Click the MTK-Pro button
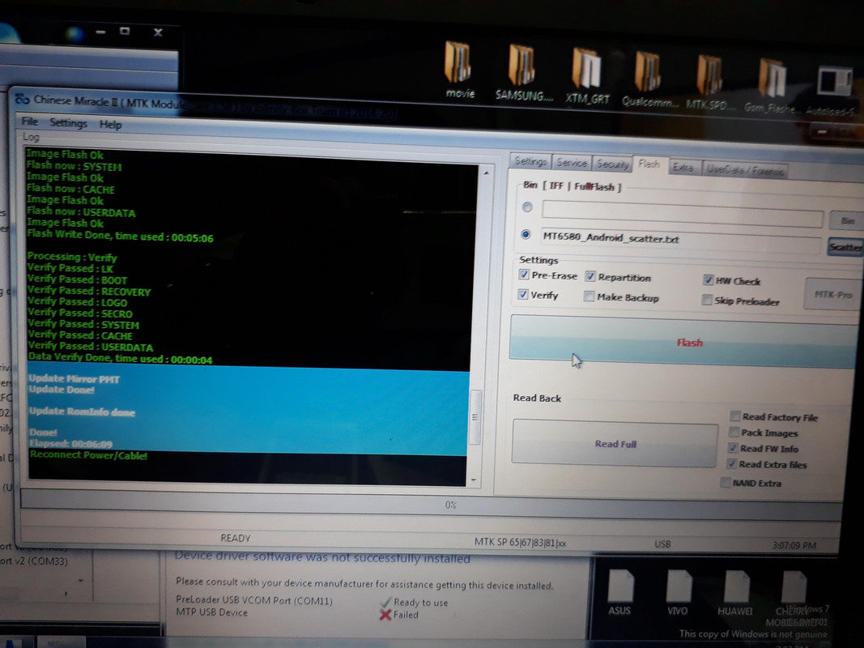The image size is (864, 648). [833, 294]
